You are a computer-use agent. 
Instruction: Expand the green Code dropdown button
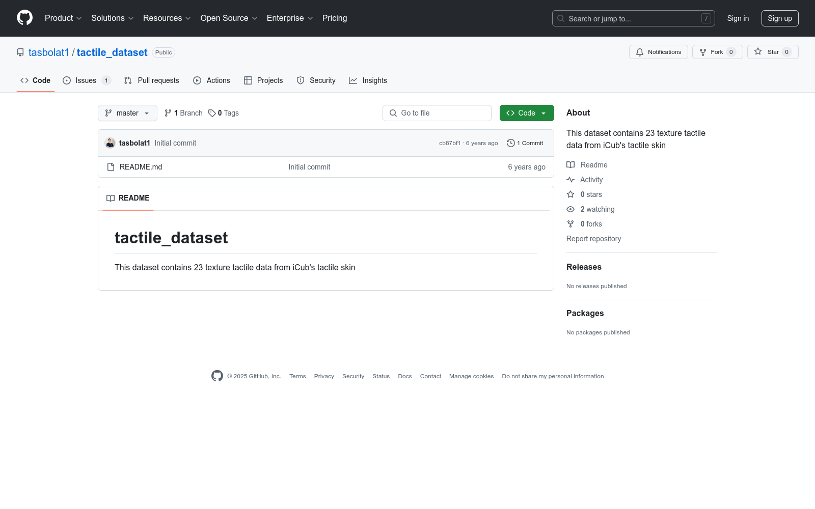click(x=527, y=113)
